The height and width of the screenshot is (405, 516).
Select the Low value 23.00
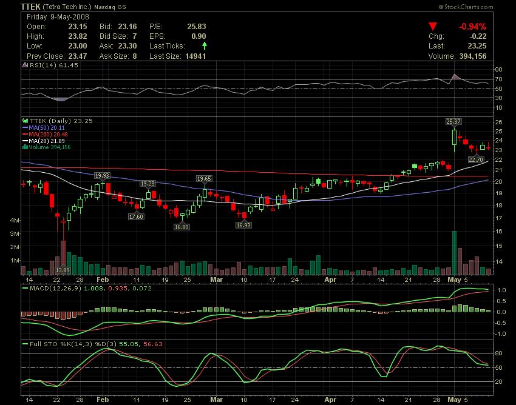pyautogui.click(x=78, y=46)
